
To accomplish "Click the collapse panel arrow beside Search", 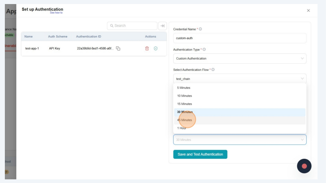I will click(162, 26).
